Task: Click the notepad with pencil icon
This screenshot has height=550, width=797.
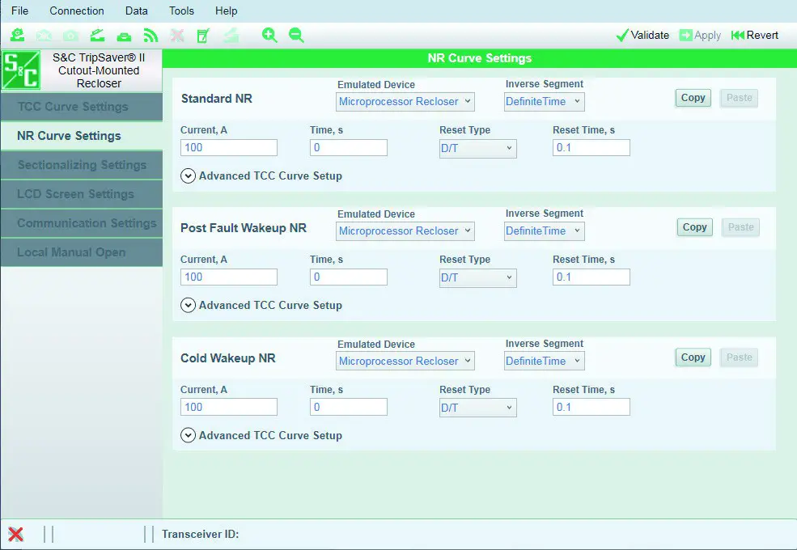Action: pos(203,36)
